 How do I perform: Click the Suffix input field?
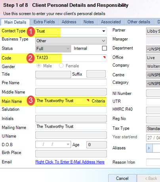click(x=96, y=74)
